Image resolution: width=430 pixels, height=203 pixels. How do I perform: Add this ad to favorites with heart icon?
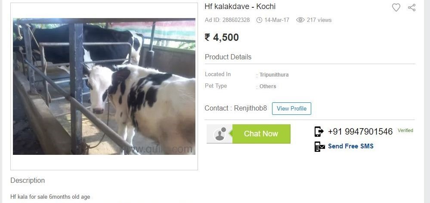(396, 8)
